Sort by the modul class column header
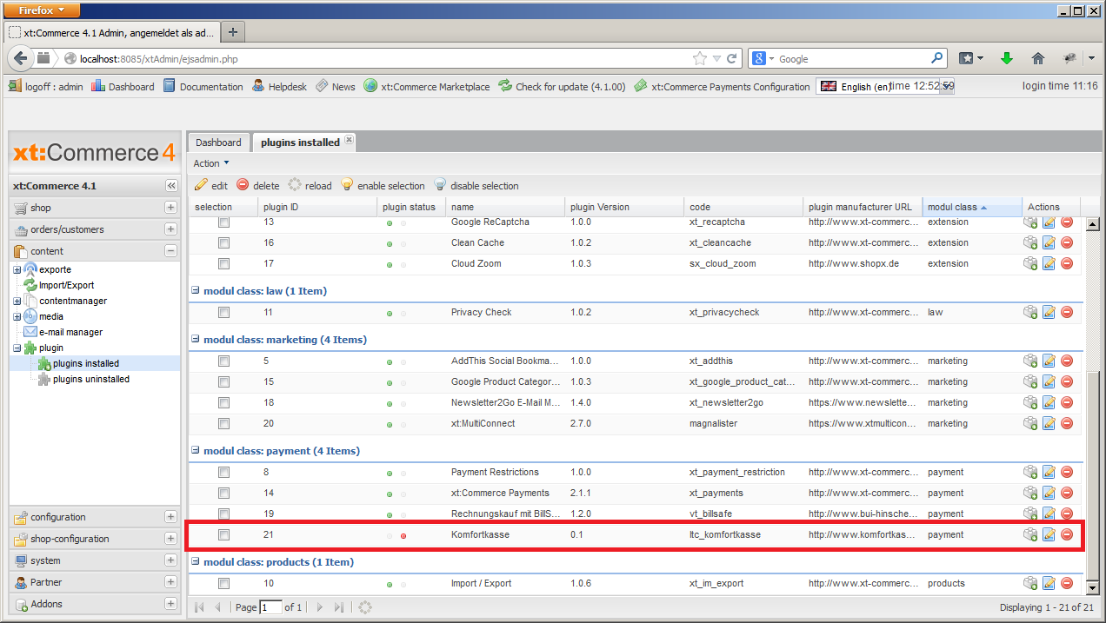Viewport: 1106px width, 623px height. pyautogui.click(x=972, y=207)
